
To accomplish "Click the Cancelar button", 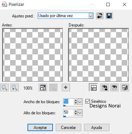I will click(x=68, y=127).
